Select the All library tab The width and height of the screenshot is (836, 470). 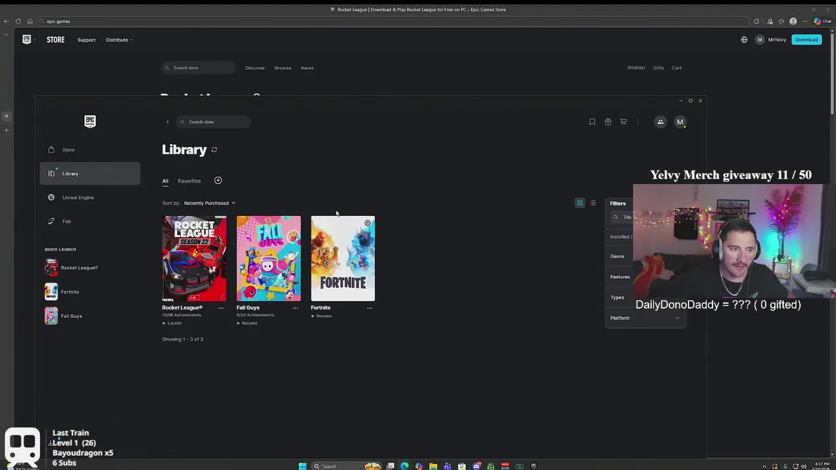tap(165, 181)
